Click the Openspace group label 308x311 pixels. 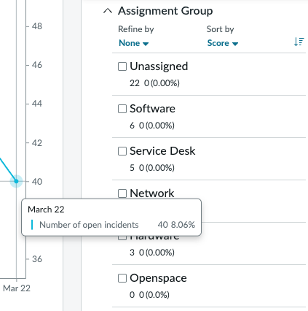pos(158,278)
